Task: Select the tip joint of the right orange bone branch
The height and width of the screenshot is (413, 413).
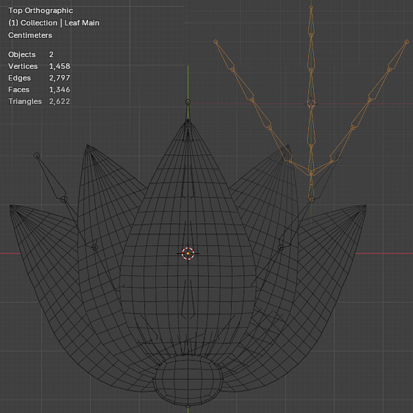Action: coord(406,42)
